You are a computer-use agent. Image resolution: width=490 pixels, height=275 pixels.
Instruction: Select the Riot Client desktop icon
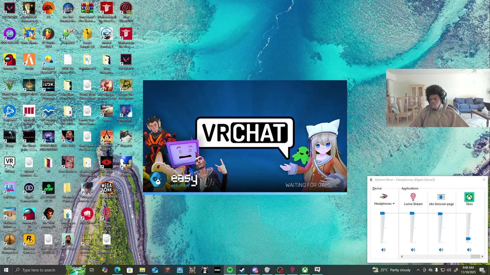tap(87, 217)
